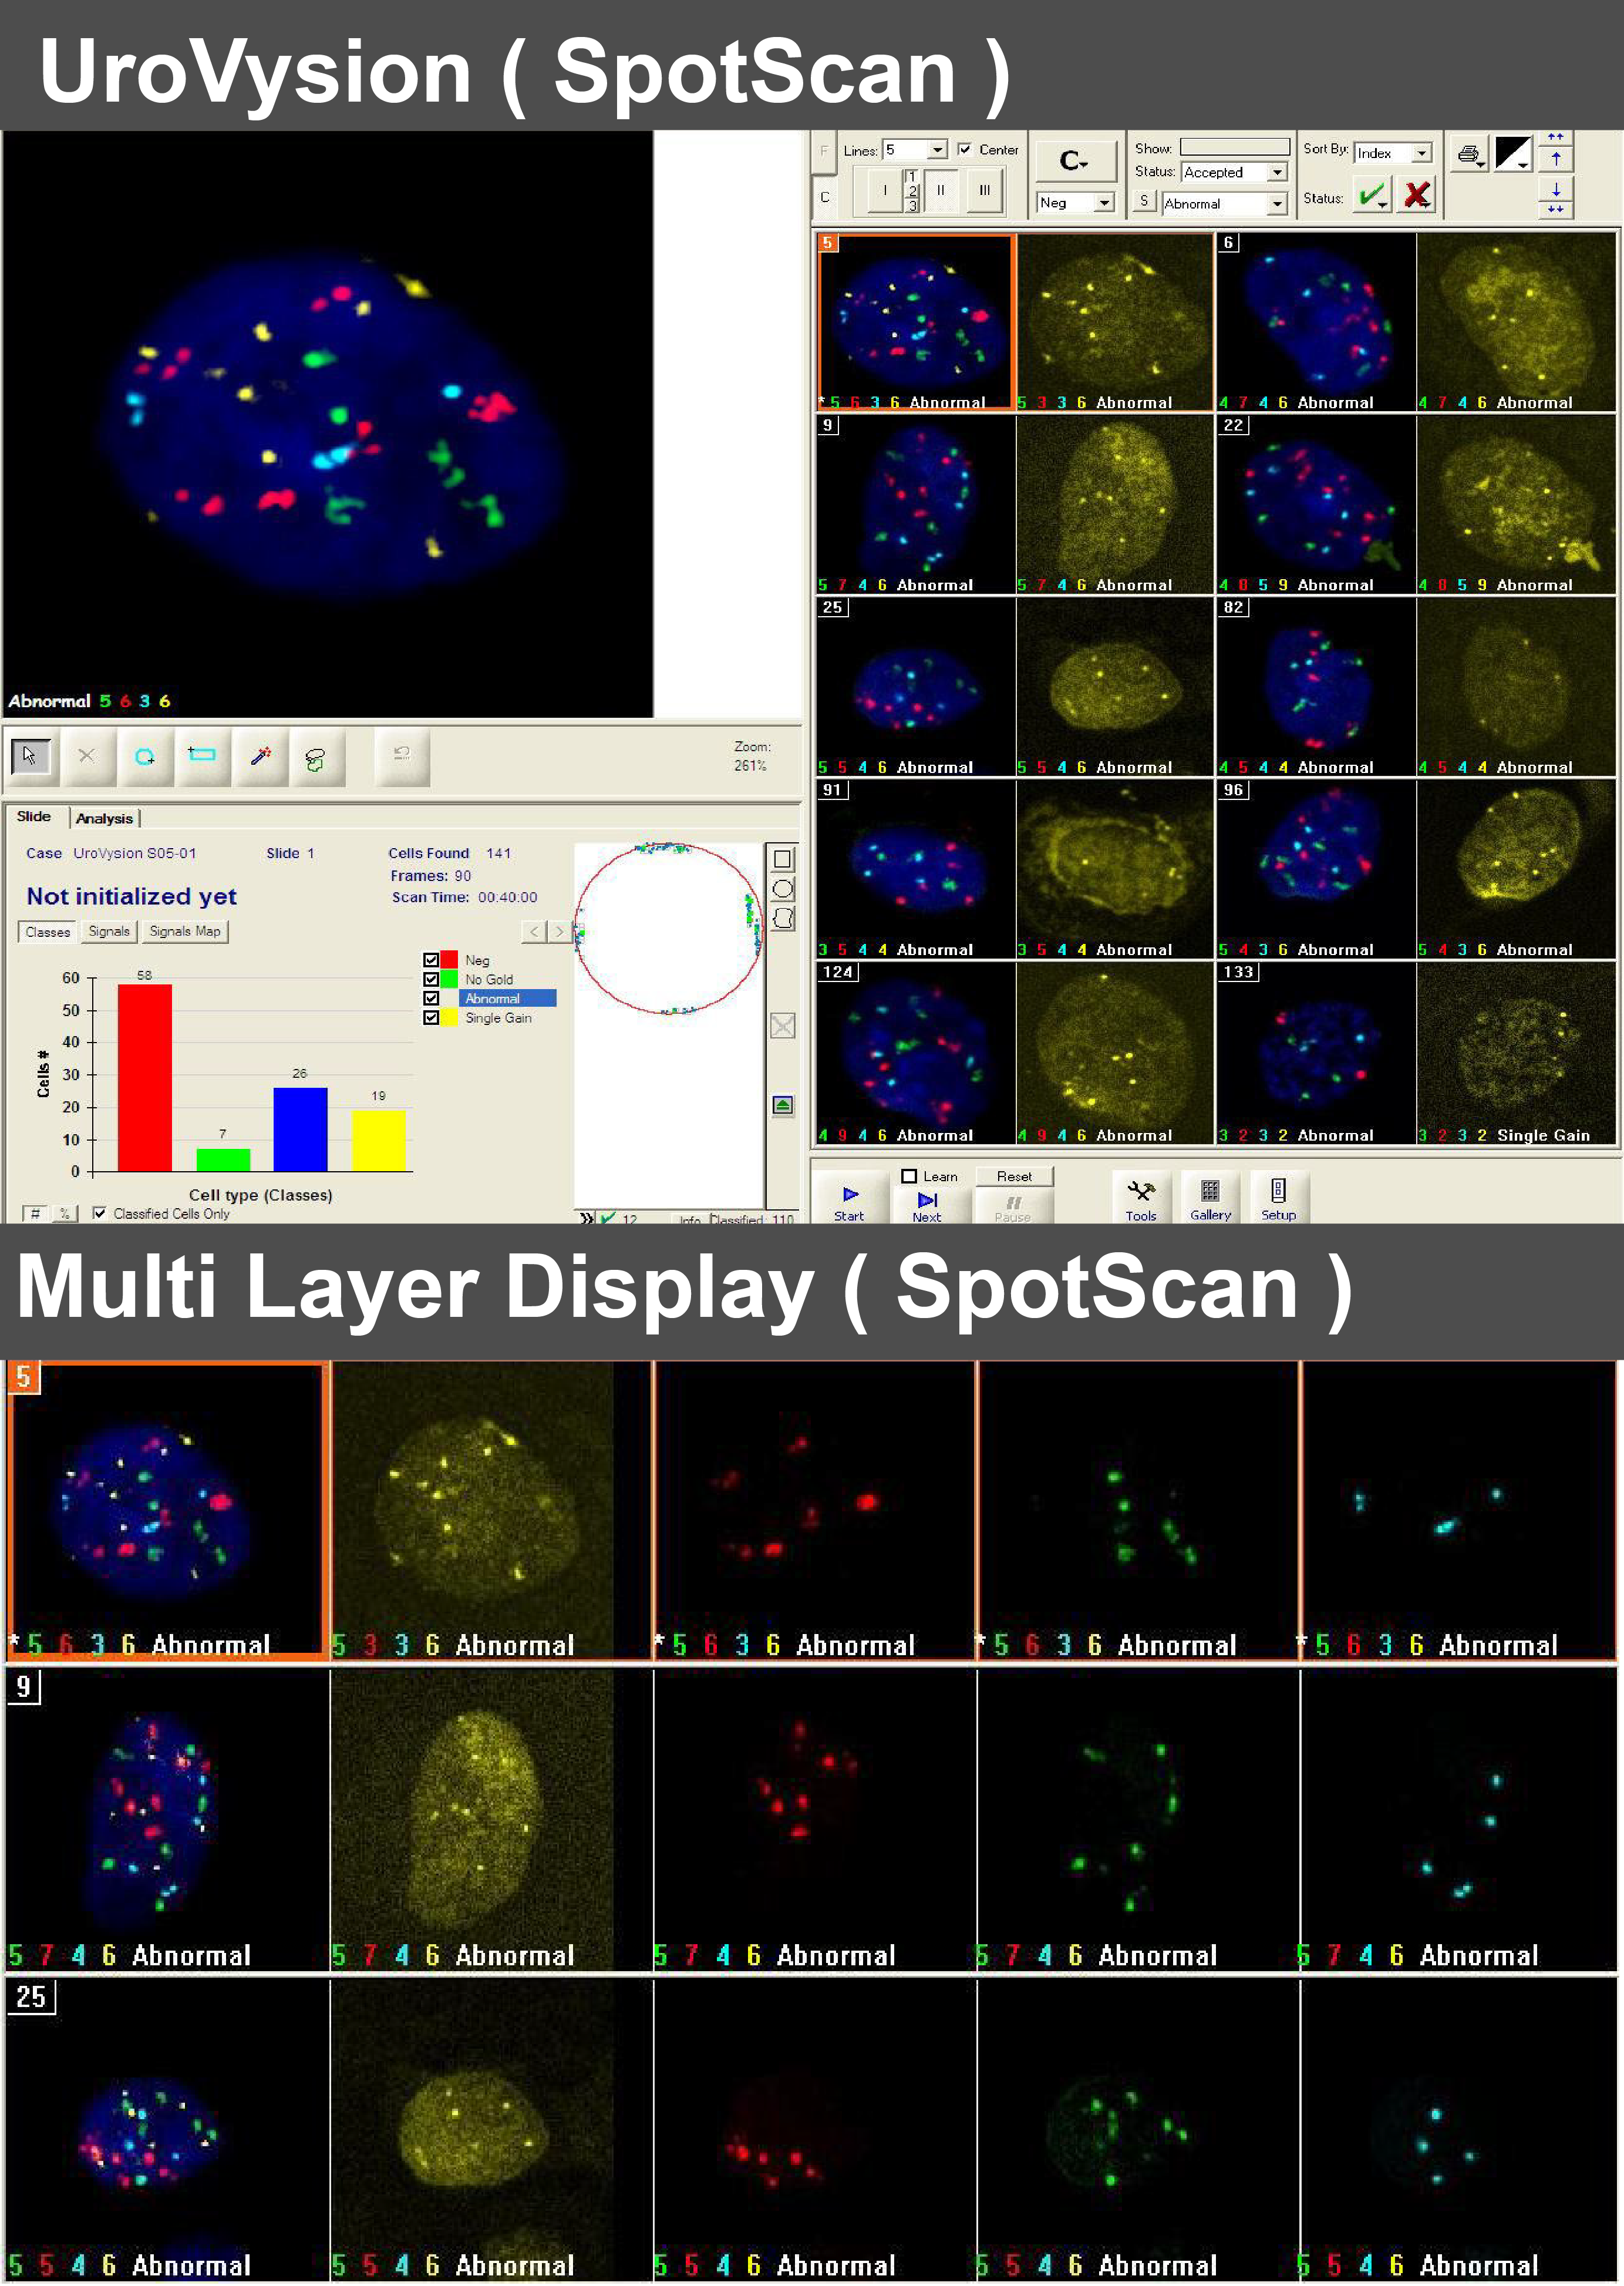Click the 1-2-3 layer order button
The image size is (1624, 2286).
pos(912,190)
